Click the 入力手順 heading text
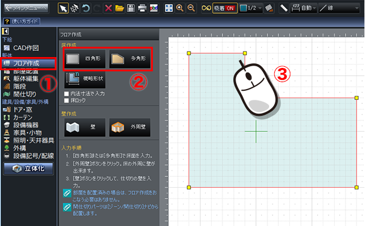Image resolution: width=365 pixels, height=226 pixels. click(x=71, y=148)
